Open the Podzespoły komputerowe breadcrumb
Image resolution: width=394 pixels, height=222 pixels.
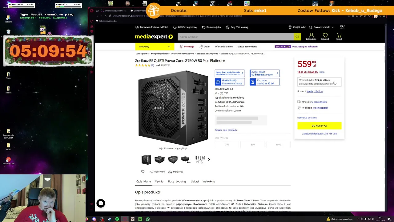tap(183, 54)
